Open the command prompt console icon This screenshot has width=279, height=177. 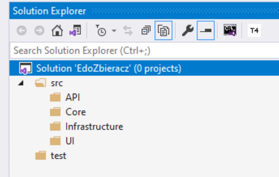(230, 30)
